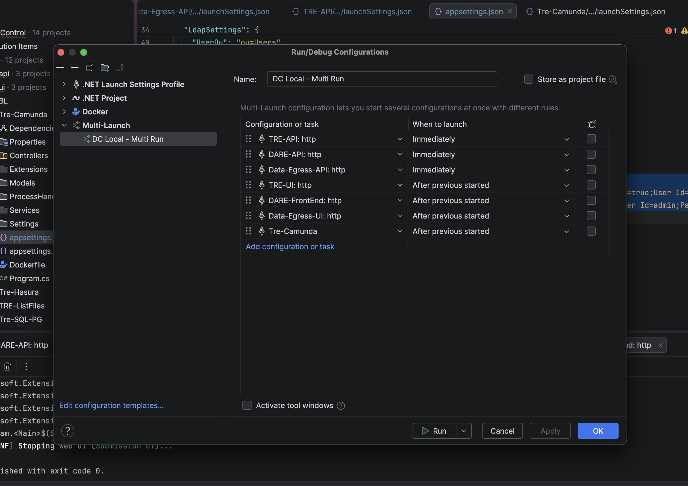Click the help question mark button bottom-left
This screenshot has width=688, height=486.
[68, 431]
